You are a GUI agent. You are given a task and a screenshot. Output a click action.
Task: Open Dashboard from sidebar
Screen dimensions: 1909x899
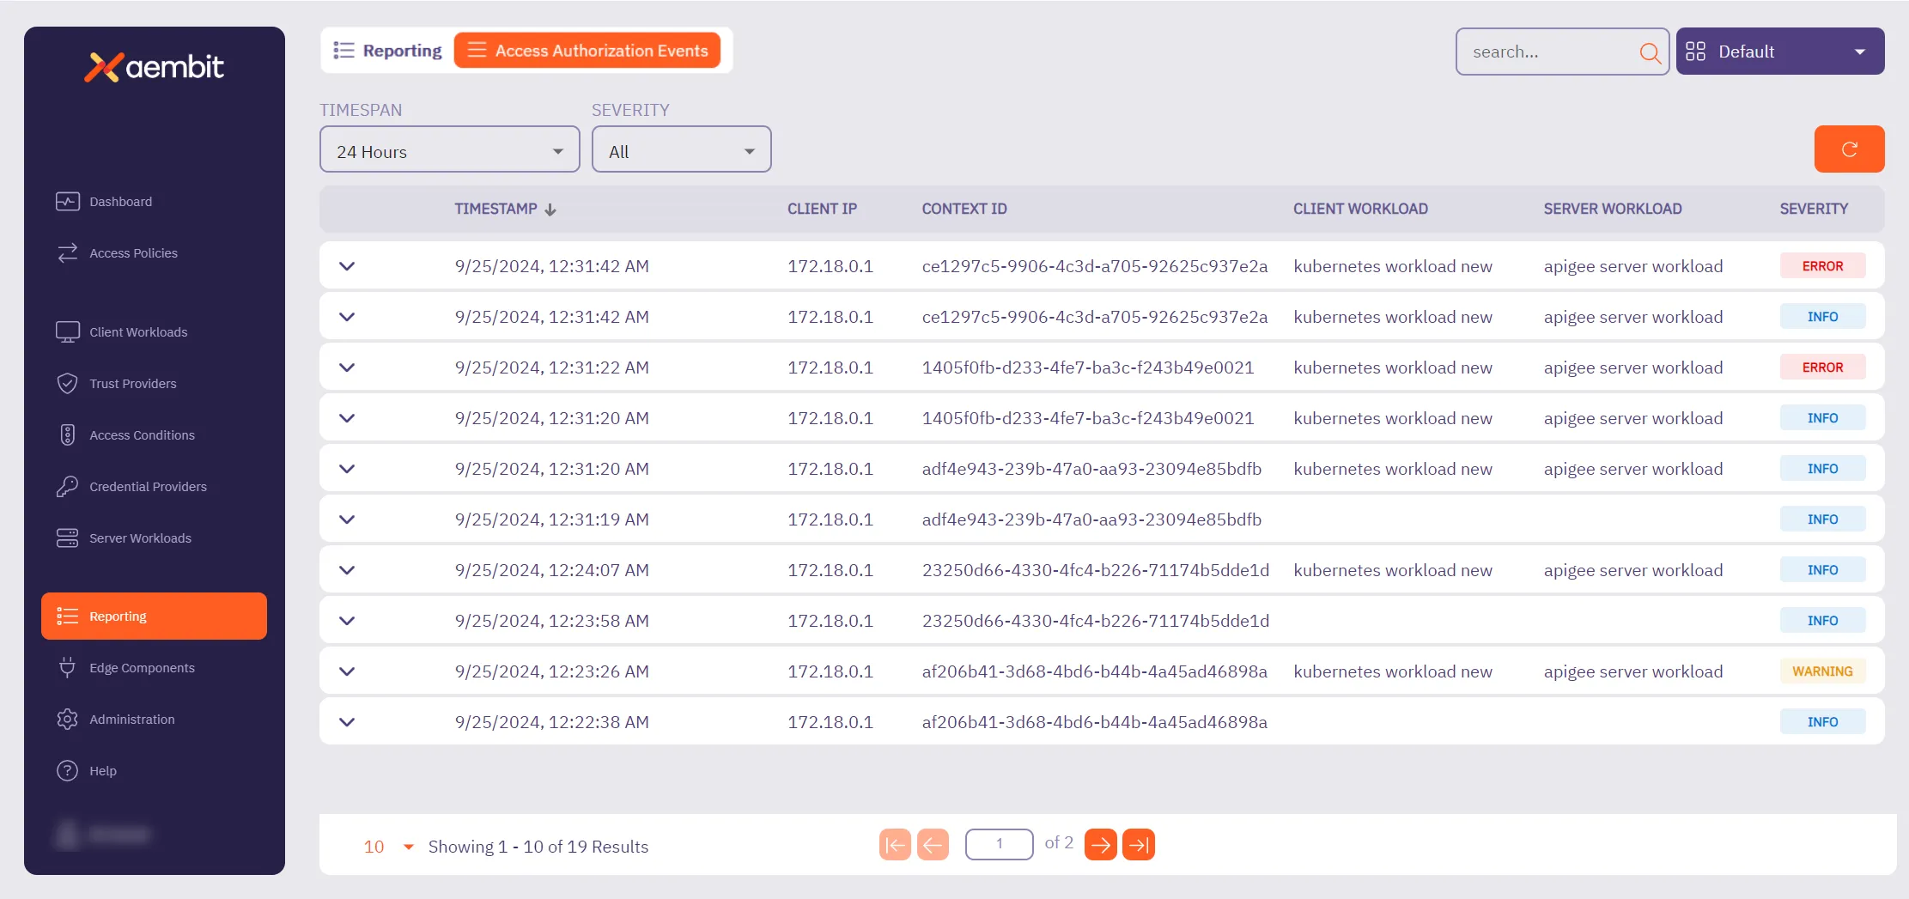120,202
